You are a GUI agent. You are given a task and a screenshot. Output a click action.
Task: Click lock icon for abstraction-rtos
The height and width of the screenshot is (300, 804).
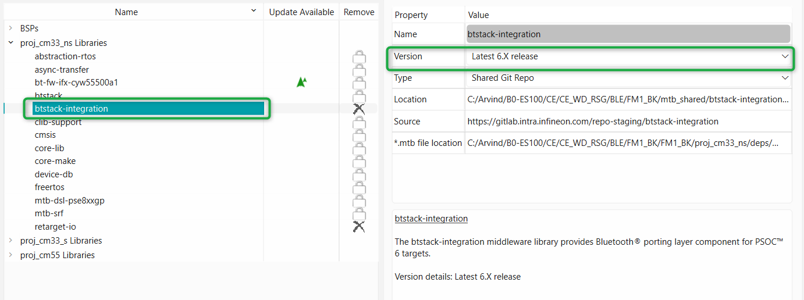[359, 57]
